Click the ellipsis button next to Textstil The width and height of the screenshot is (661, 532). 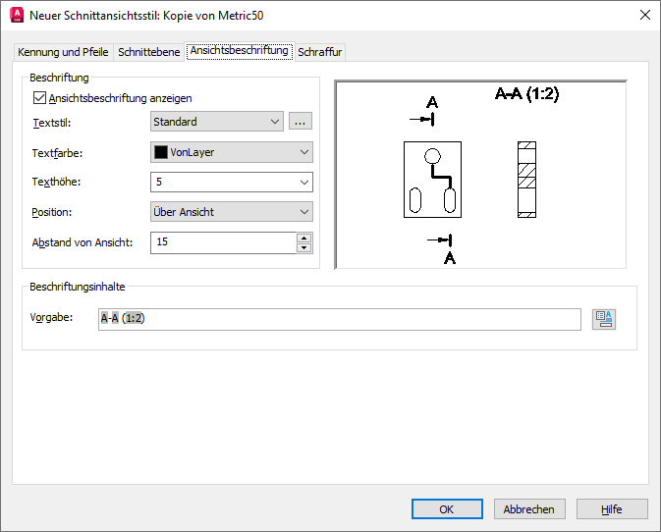(x=301, y=122)
